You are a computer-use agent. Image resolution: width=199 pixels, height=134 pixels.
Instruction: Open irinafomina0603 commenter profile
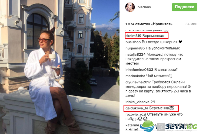(139, 70)
